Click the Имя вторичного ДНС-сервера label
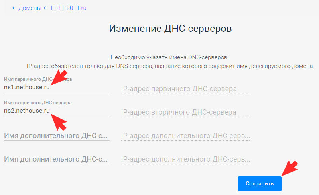Image resolution: width=319 pixels, height=195 pixels. [38, 103]
